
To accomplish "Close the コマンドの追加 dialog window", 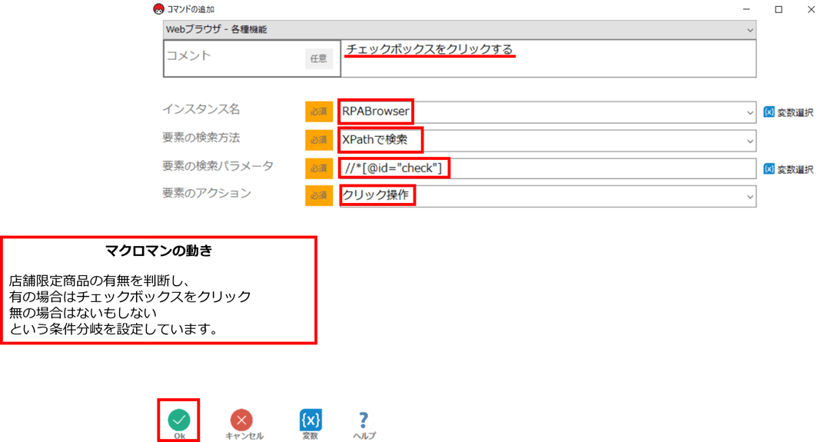I will click(811, 9).
